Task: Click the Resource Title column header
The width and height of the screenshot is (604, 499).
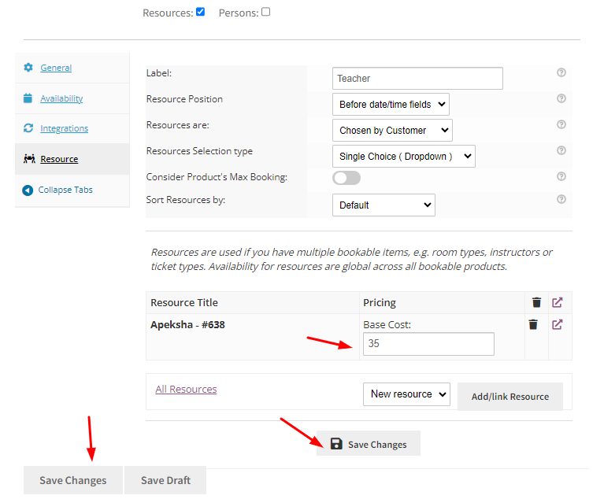Action: (184, 303)
